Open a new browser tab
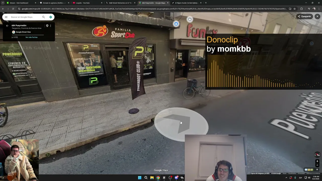 click(206, 3)
